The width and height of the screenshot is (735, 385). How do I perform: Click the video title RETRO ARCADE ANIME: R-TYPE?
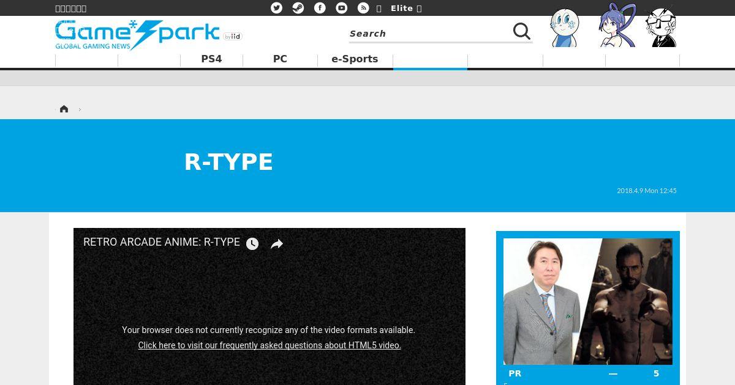pyautogui.click(x=162, y=242)
